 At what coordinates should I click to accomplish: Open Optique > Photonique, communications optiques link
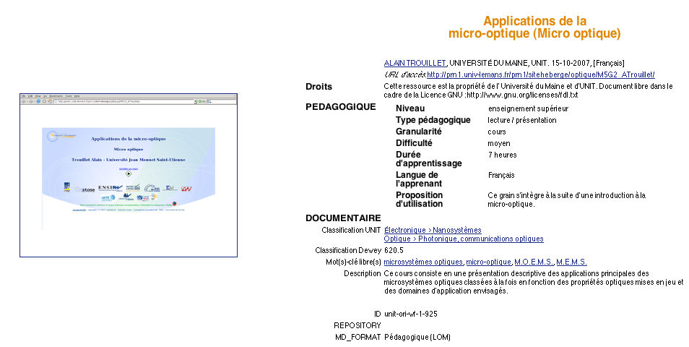click(464, 239)
